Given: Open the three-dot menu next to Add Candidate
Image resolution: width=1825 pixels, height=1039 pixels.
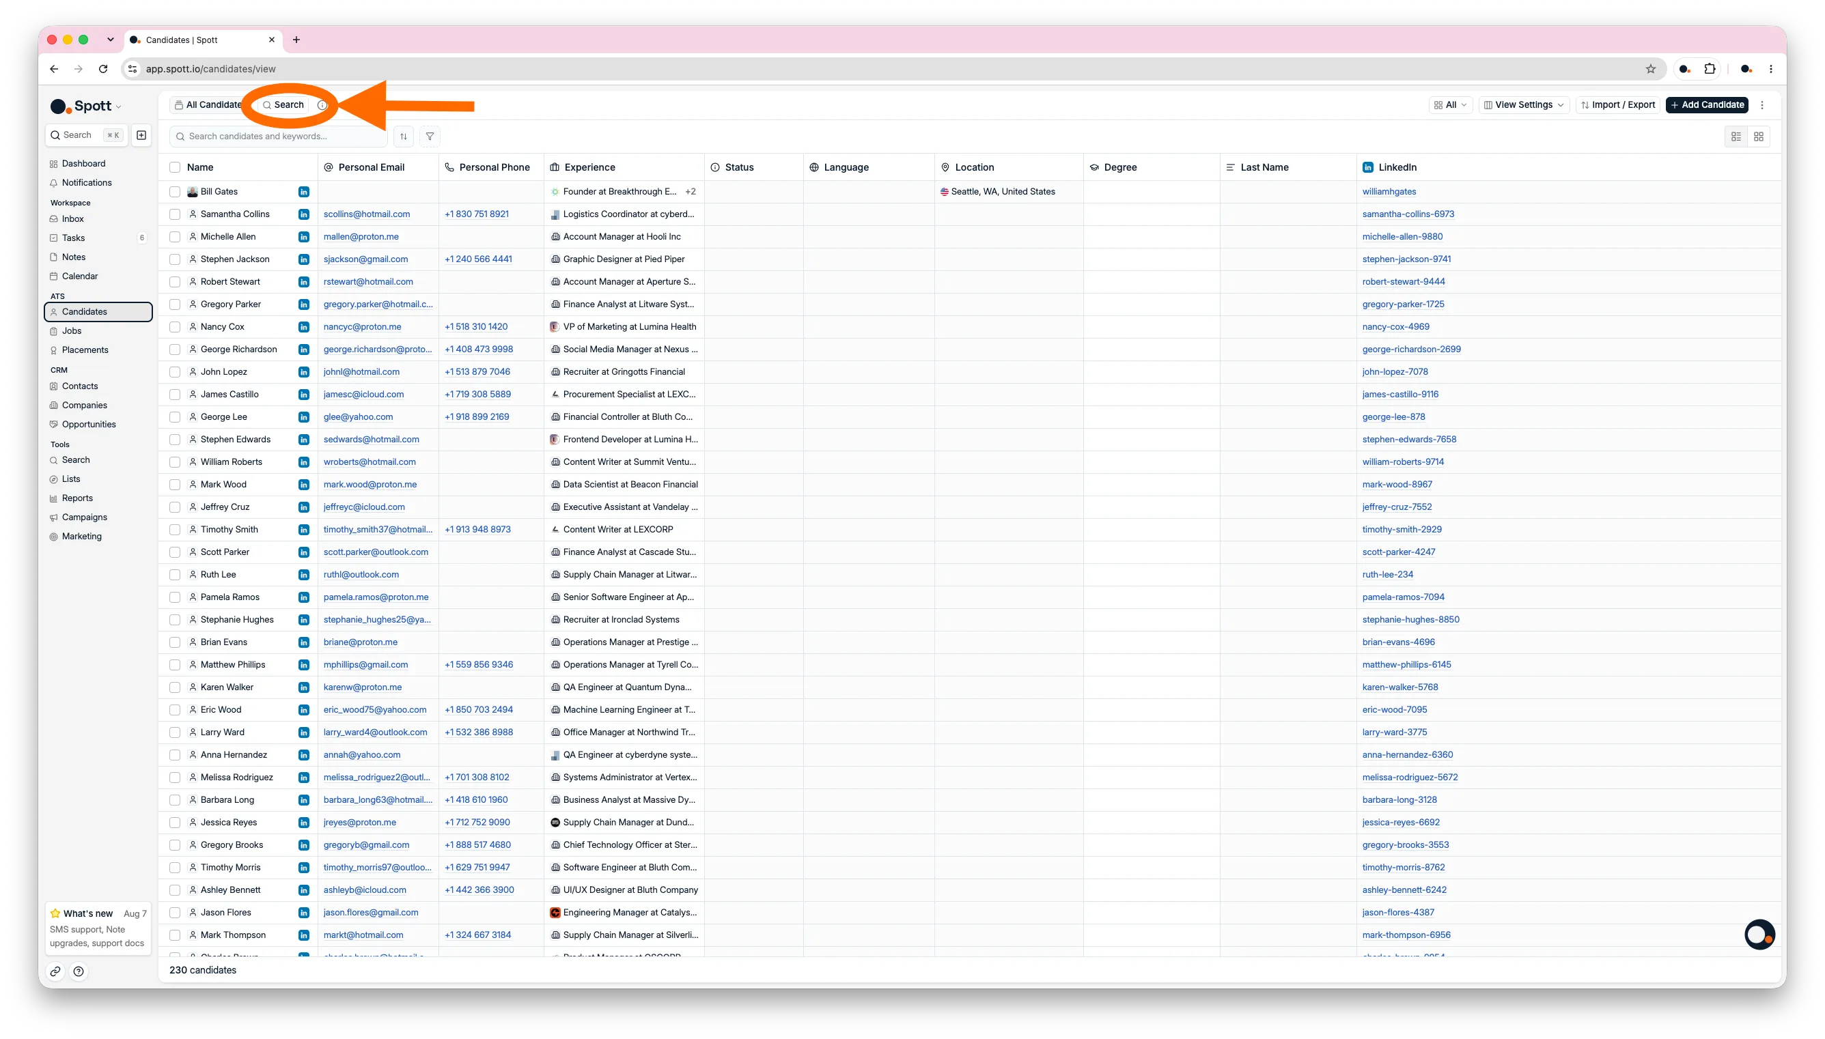Looking at the screenshot, I should pos(1762,105).
